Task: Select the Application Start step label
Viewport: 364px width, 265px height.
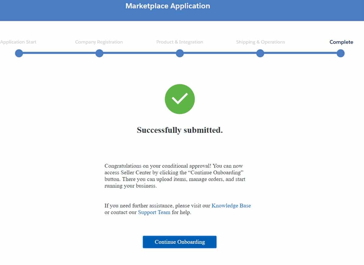Action: [x=18, y=42]
